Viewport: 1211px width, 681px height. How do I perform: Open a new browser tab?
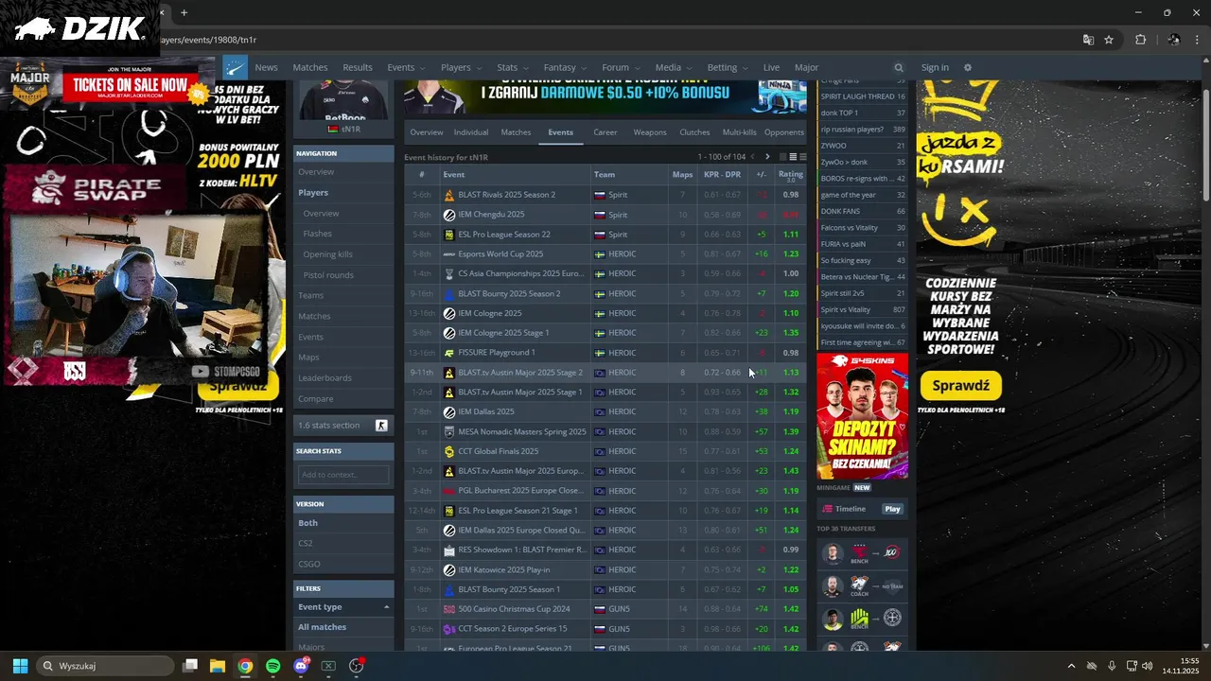[184, 12]
